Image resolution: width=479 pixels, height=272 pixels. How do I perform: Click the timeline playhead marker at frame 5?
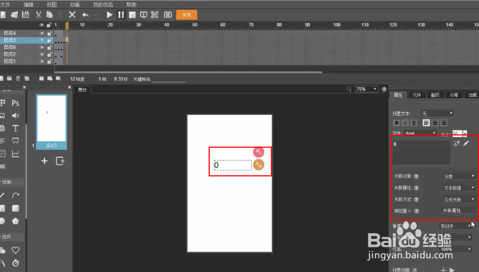pyautogui.click(x=67, y=25)
